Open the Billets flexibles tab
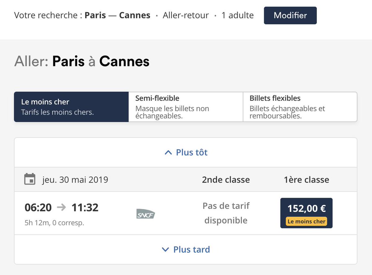Screen dimensions: 372x275 point(300,107)
